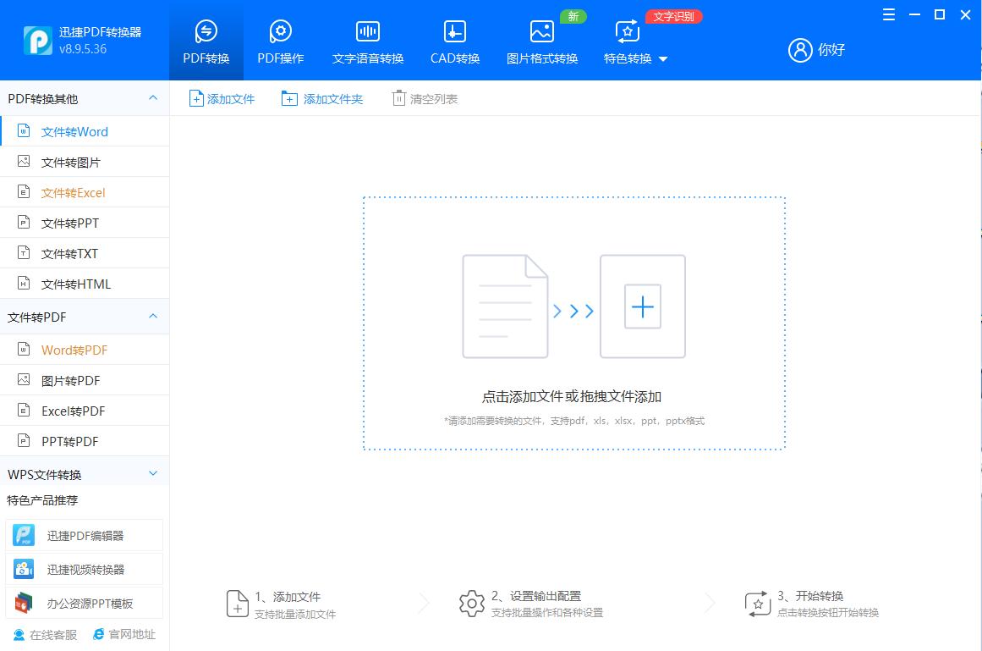Open 迅捷PDF编辑器 product recommendation
This screenshot has height=651, width=982.
84,535
